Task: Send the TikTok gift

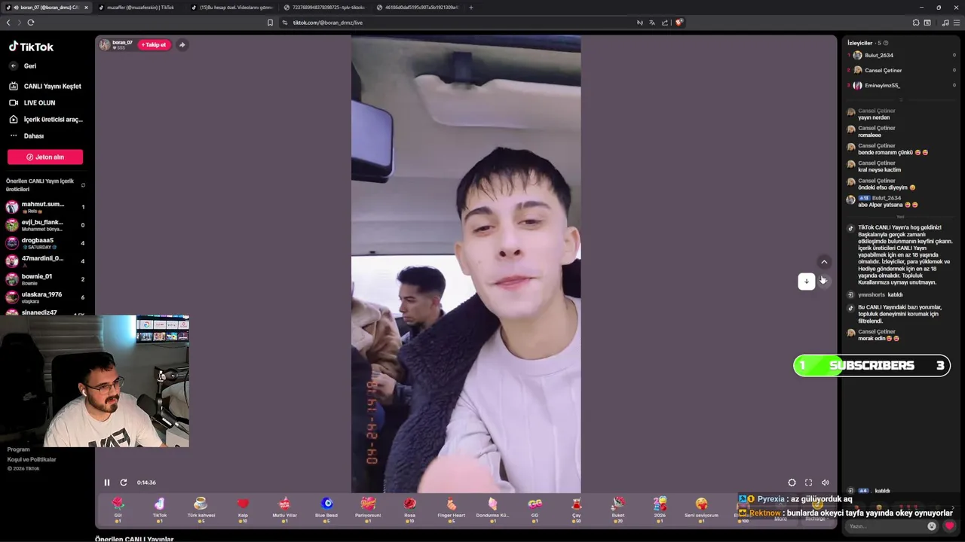Action: 159,509
